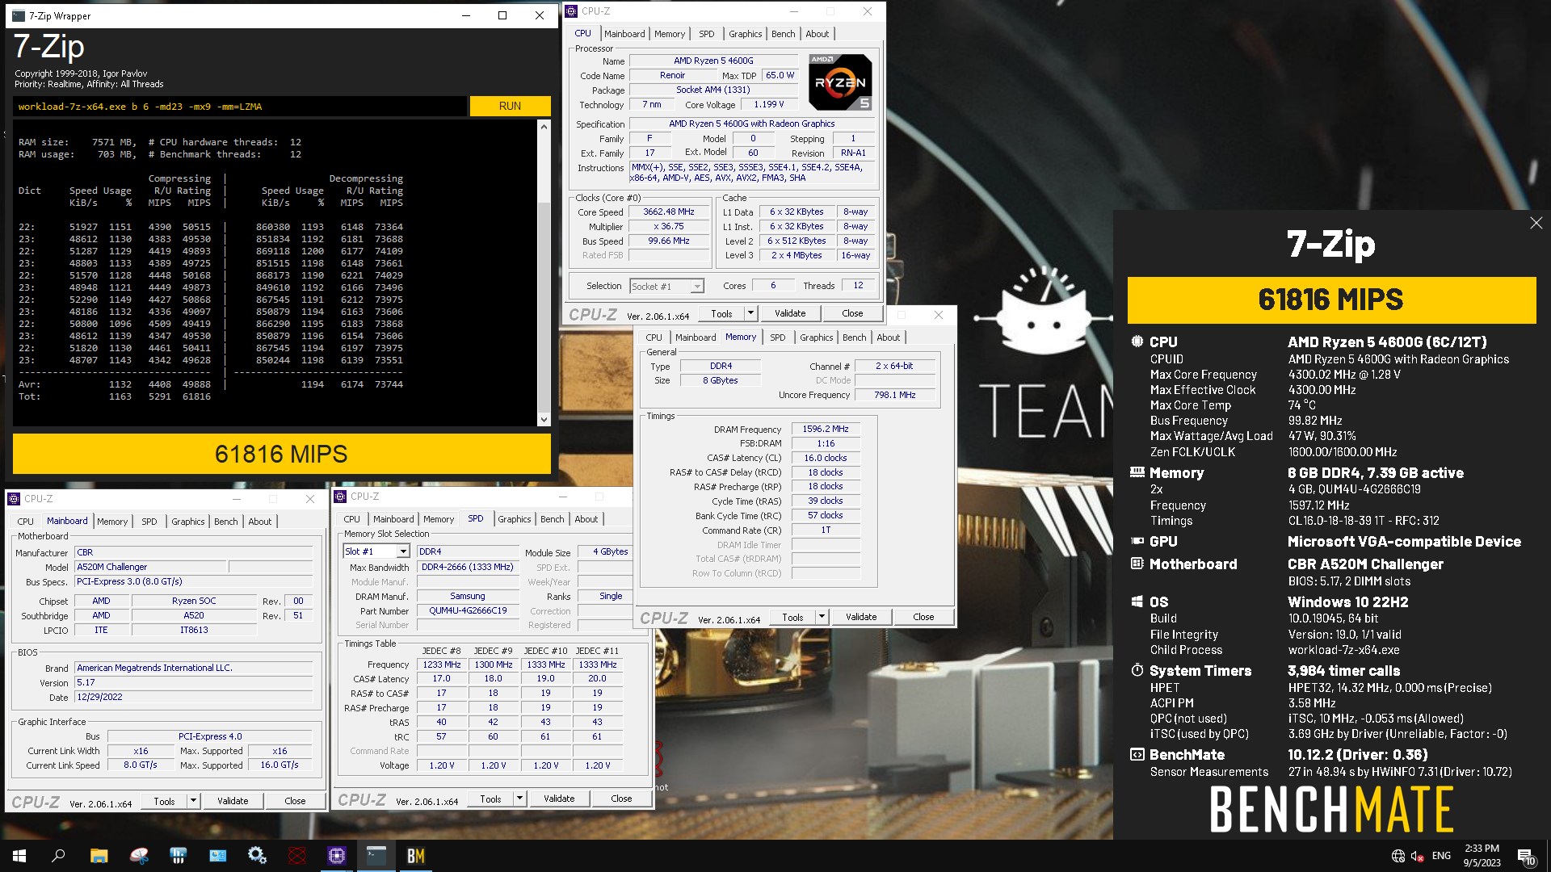Open the Socket #1 selection dropdown

coord(697,286)
